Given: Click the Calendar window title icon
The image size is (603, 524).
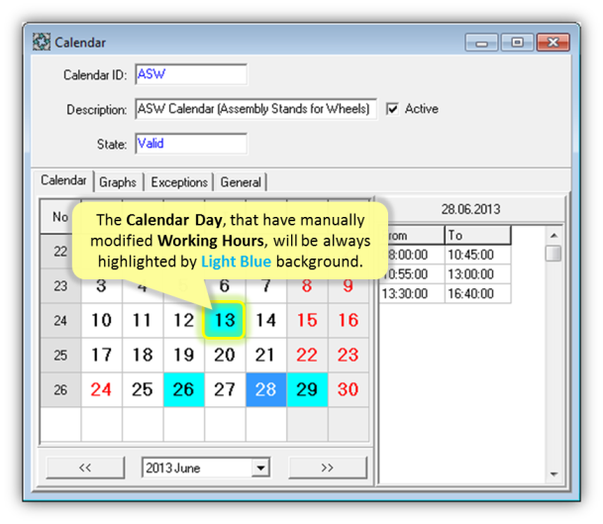Looking at the screenshot, I should [x=42, y=43].
